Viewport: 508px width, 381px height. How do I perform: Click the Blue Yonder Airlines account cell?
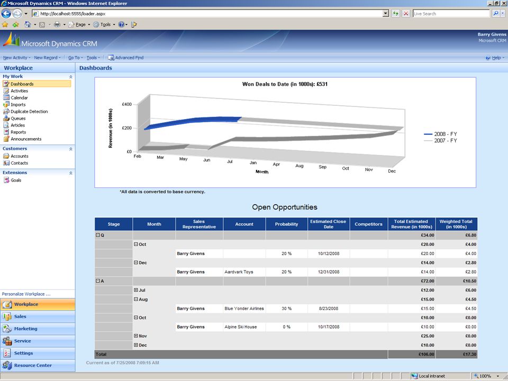[244, 309]
